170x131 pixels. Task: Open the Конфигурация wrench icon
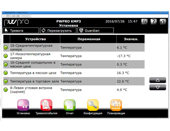[93, 105]
